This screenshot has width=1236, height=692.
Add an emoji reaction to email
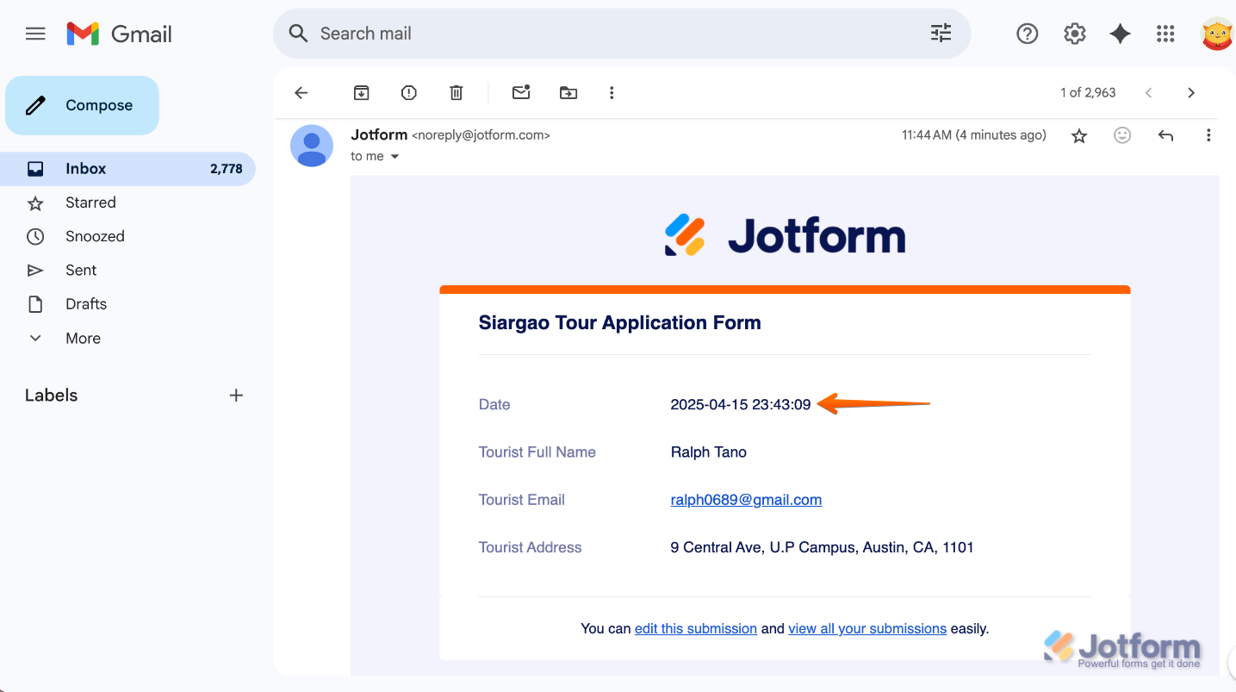(1122, 135)
